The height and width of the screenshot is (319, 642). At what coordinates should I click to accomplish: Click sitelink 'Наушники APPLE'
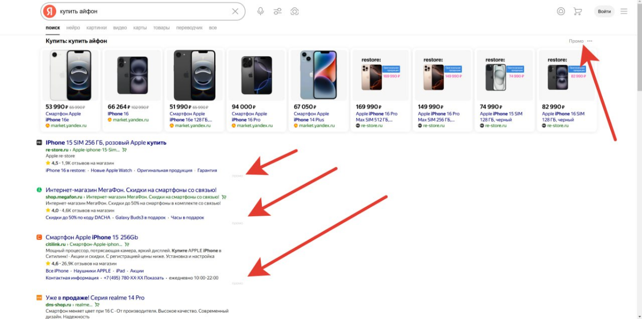[x=92, y=271]
